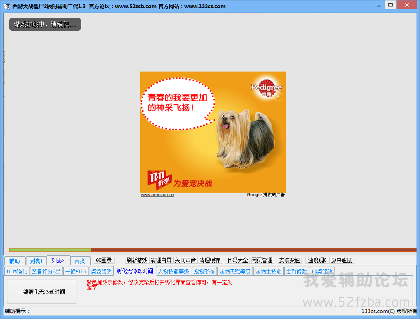This screenshot has height=319, width=420.
Task: Select the 宠物主技能 tab
Action: [268, 271]
